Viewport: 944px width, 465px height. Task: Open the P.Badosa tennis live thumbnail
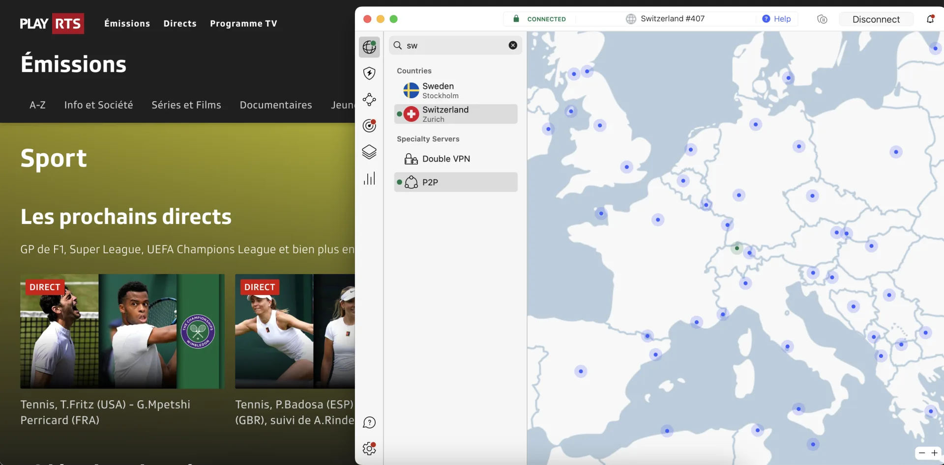point(295,331)
